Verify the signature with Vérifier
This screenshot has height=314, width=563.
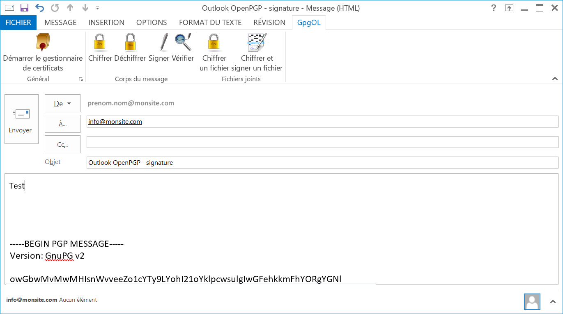point(183,48)
